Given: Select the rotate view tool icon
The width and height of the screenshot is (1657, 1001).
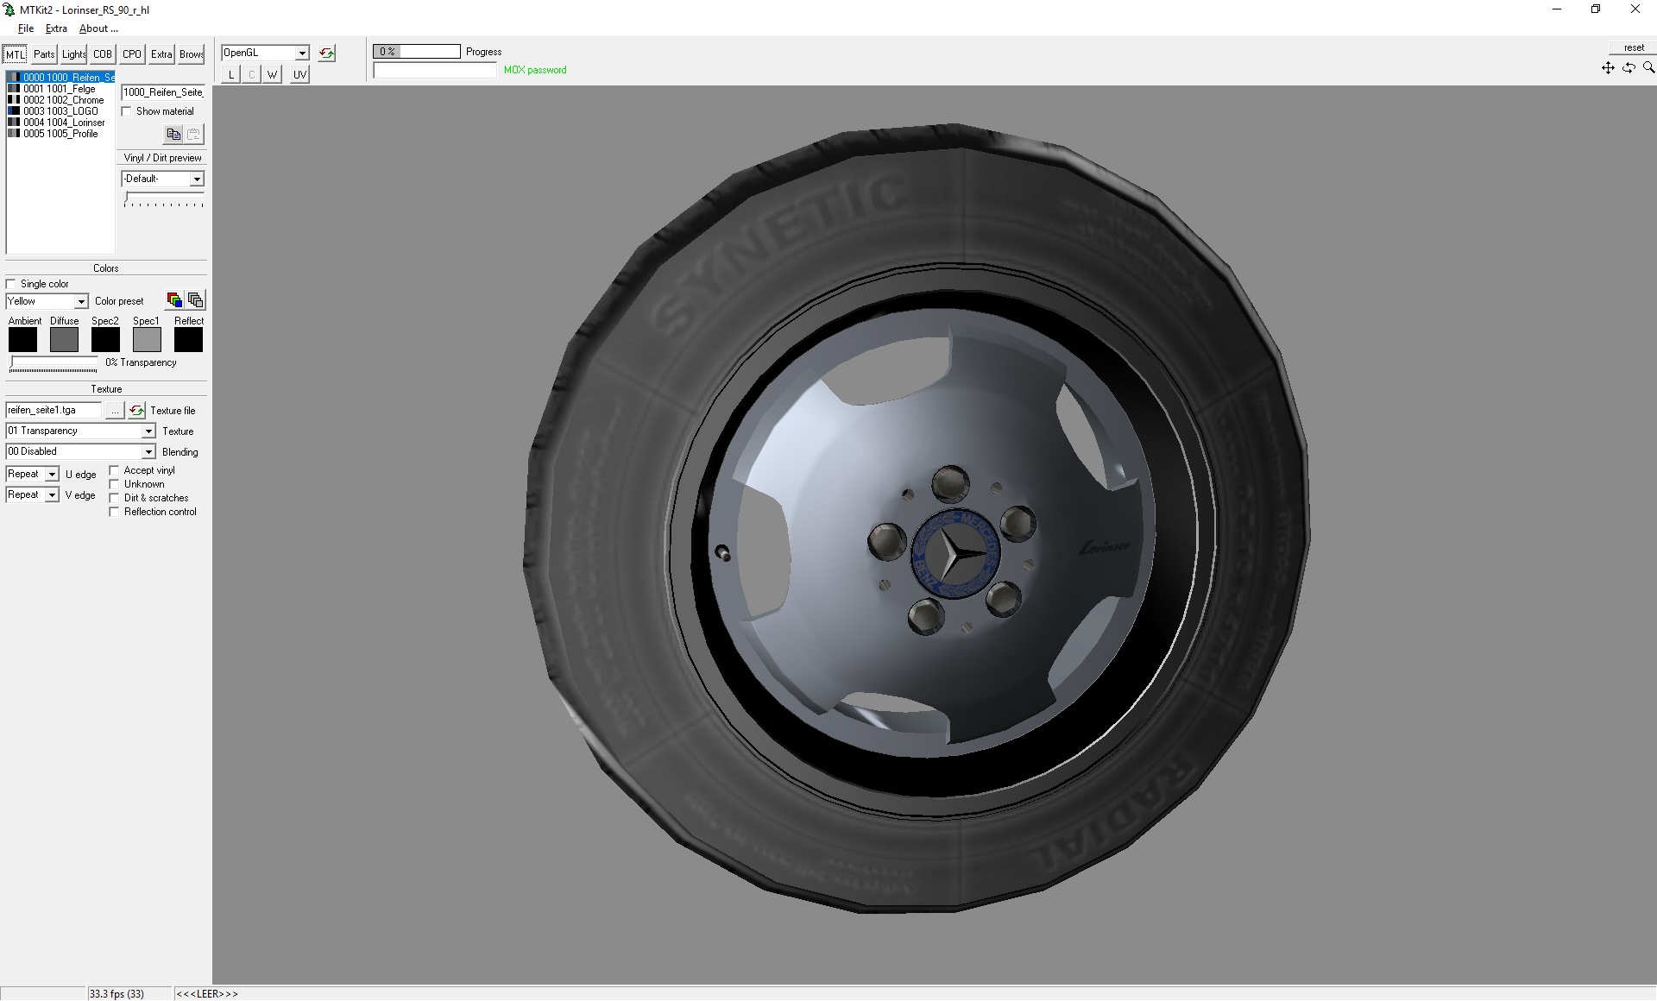Looking at the screenshot, I should pos(1629,67).
